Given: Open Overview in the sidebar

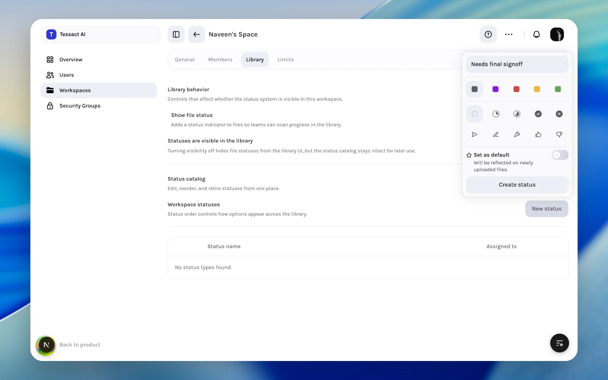Looking at the screenshot, I should tap(99, 60).
